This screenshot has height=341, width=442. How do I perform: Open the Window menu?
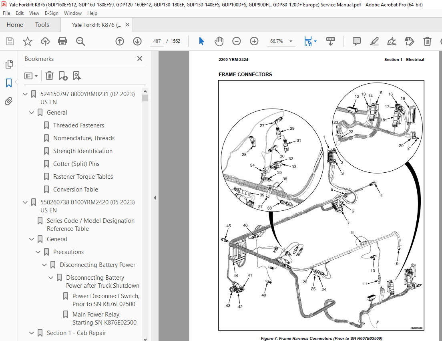tap(73, 13)
